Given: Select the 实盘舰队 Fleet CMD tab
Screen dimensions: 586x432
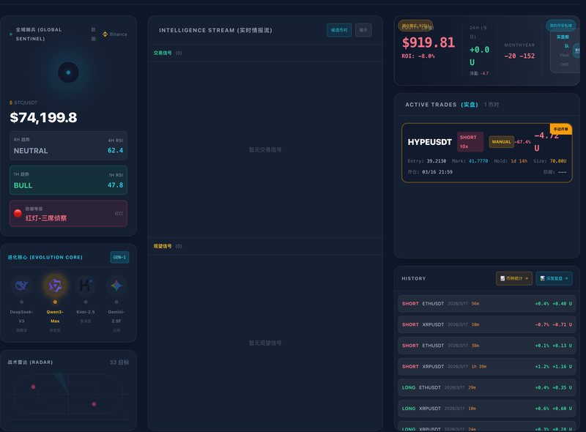Looking at the screenshot, I should [564, 51].
